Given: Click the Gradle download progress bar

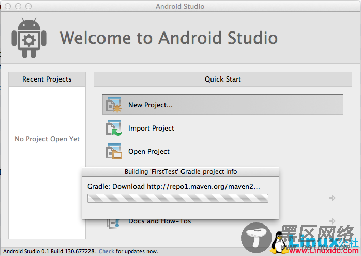Looking at the screenshot, I should point(178,198).
